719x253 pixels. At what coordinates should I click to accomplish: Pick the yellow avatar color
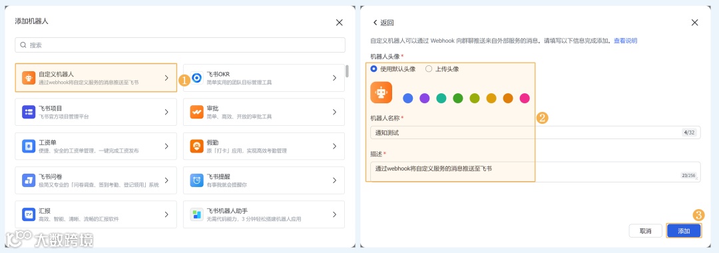pyautogui.click(x=491, y=98)
